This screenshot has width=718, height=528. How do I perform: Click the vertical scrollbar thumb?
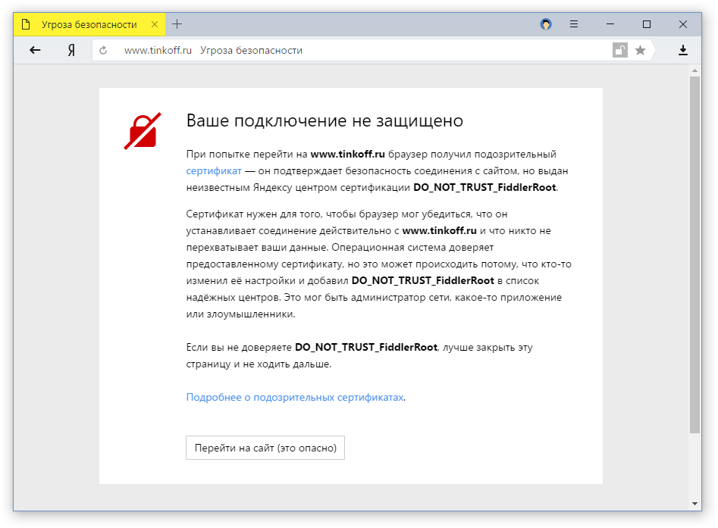pos(694,255)
